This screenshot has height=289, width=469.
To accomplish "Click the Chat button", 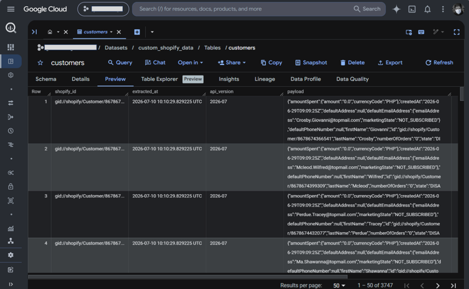I will coord(155,62).
